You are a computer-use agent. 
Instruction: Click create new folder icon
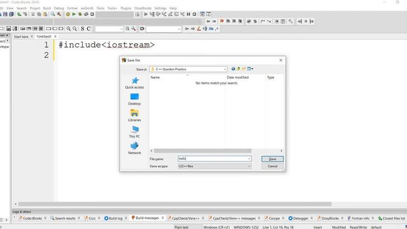pyautogui.click(x=244, y=69)
